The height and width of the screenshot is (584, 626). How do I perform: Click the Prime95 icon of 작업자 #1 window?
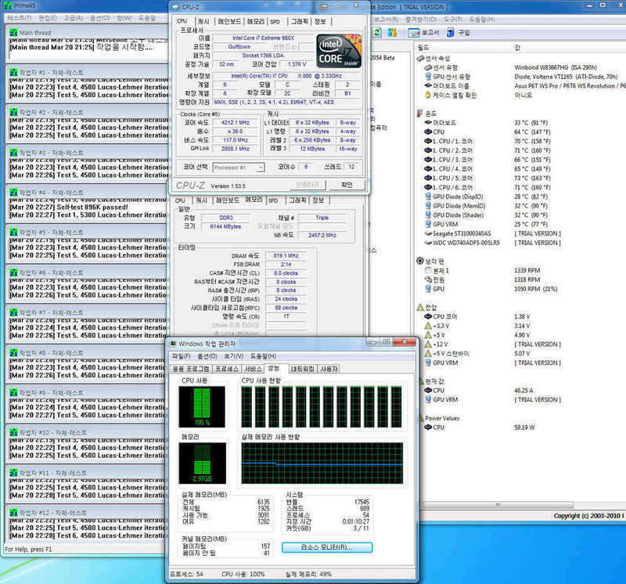click(x=13, y=72)
